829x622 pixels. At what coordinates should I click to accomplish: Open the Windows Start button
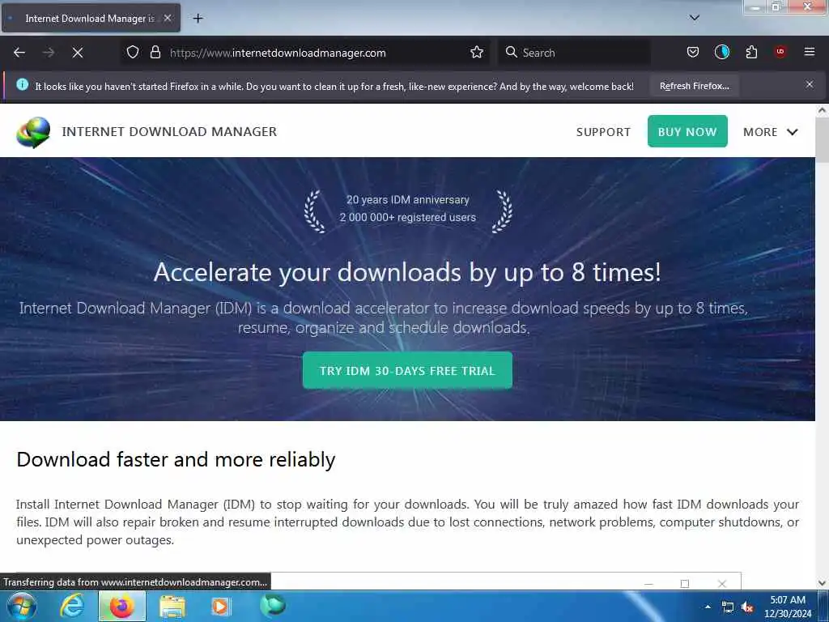[22, 606]
